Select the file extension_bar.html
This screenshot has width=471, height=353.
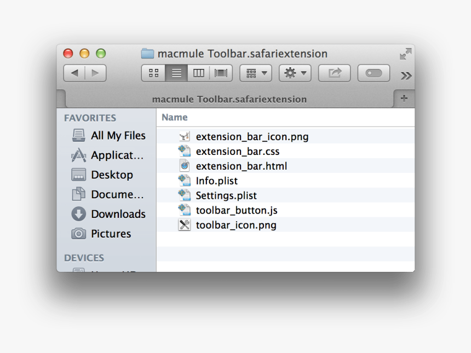pos(285,166)
